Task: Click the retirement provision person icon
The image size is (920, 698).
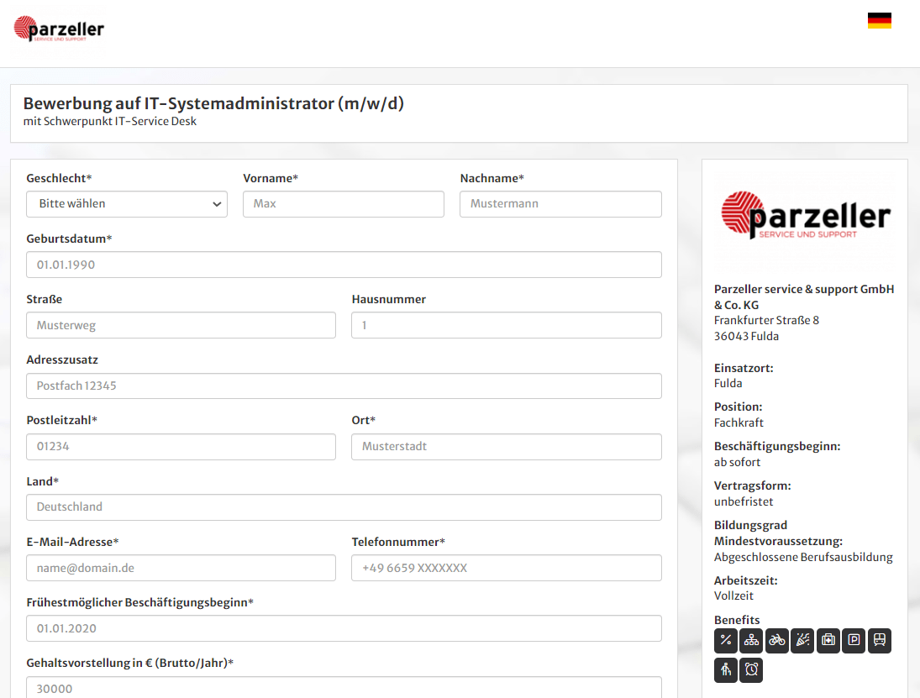Action: point(725,670)
